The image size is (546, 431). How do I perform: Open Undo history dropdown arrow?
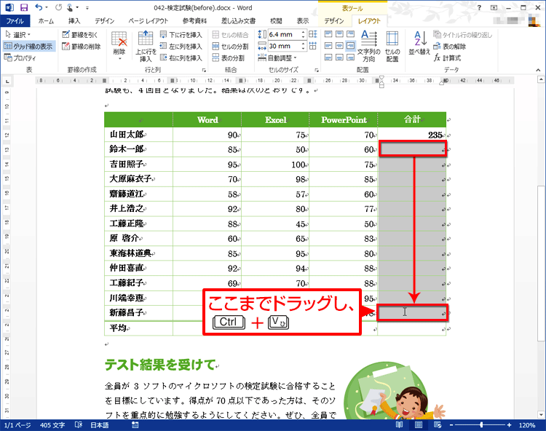47,7
